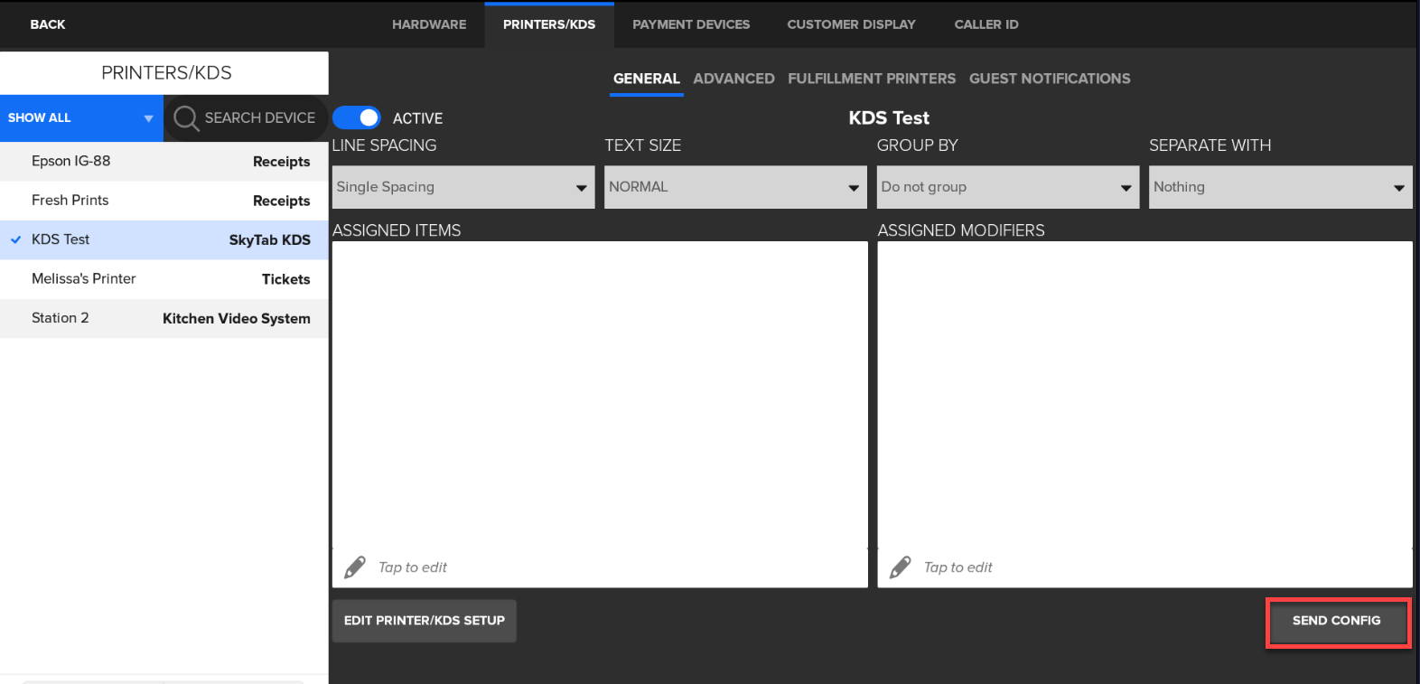Switch to the Hardware tab
The image size is (1420, 684).
[429, 24]
